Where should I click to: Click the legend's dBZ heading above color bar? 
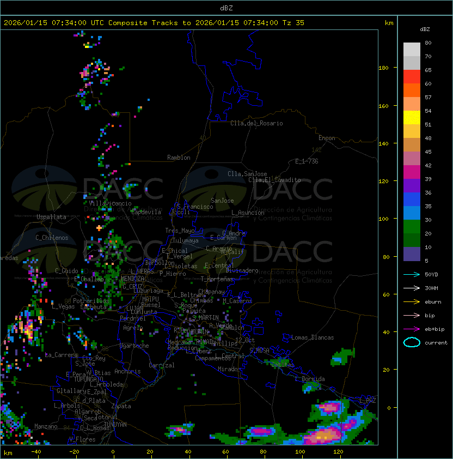click(425, 29)
